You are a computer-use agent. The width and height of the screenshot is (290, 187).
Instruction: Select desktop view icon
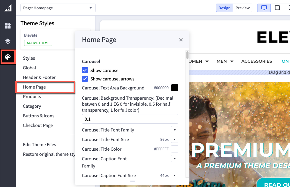click(264, 8)
